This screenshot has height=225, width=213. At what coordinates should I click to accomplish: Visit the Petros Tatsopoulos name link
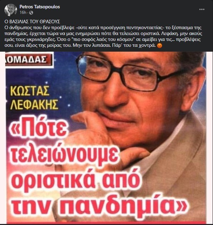coord(40,7)
